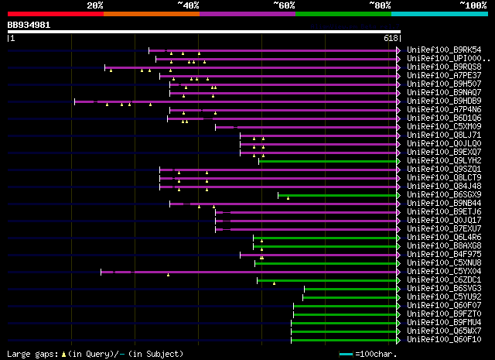This screenshot has width=495, height=360.
Task: Open hit UniRef100_B9H507
Action: (x=444, y=84)
